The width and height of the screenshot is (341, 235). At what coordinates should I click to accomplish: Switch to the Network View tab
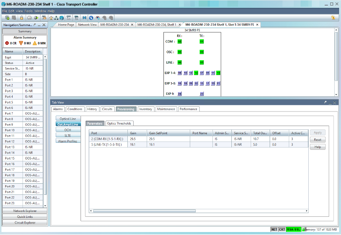pos(87,25)
